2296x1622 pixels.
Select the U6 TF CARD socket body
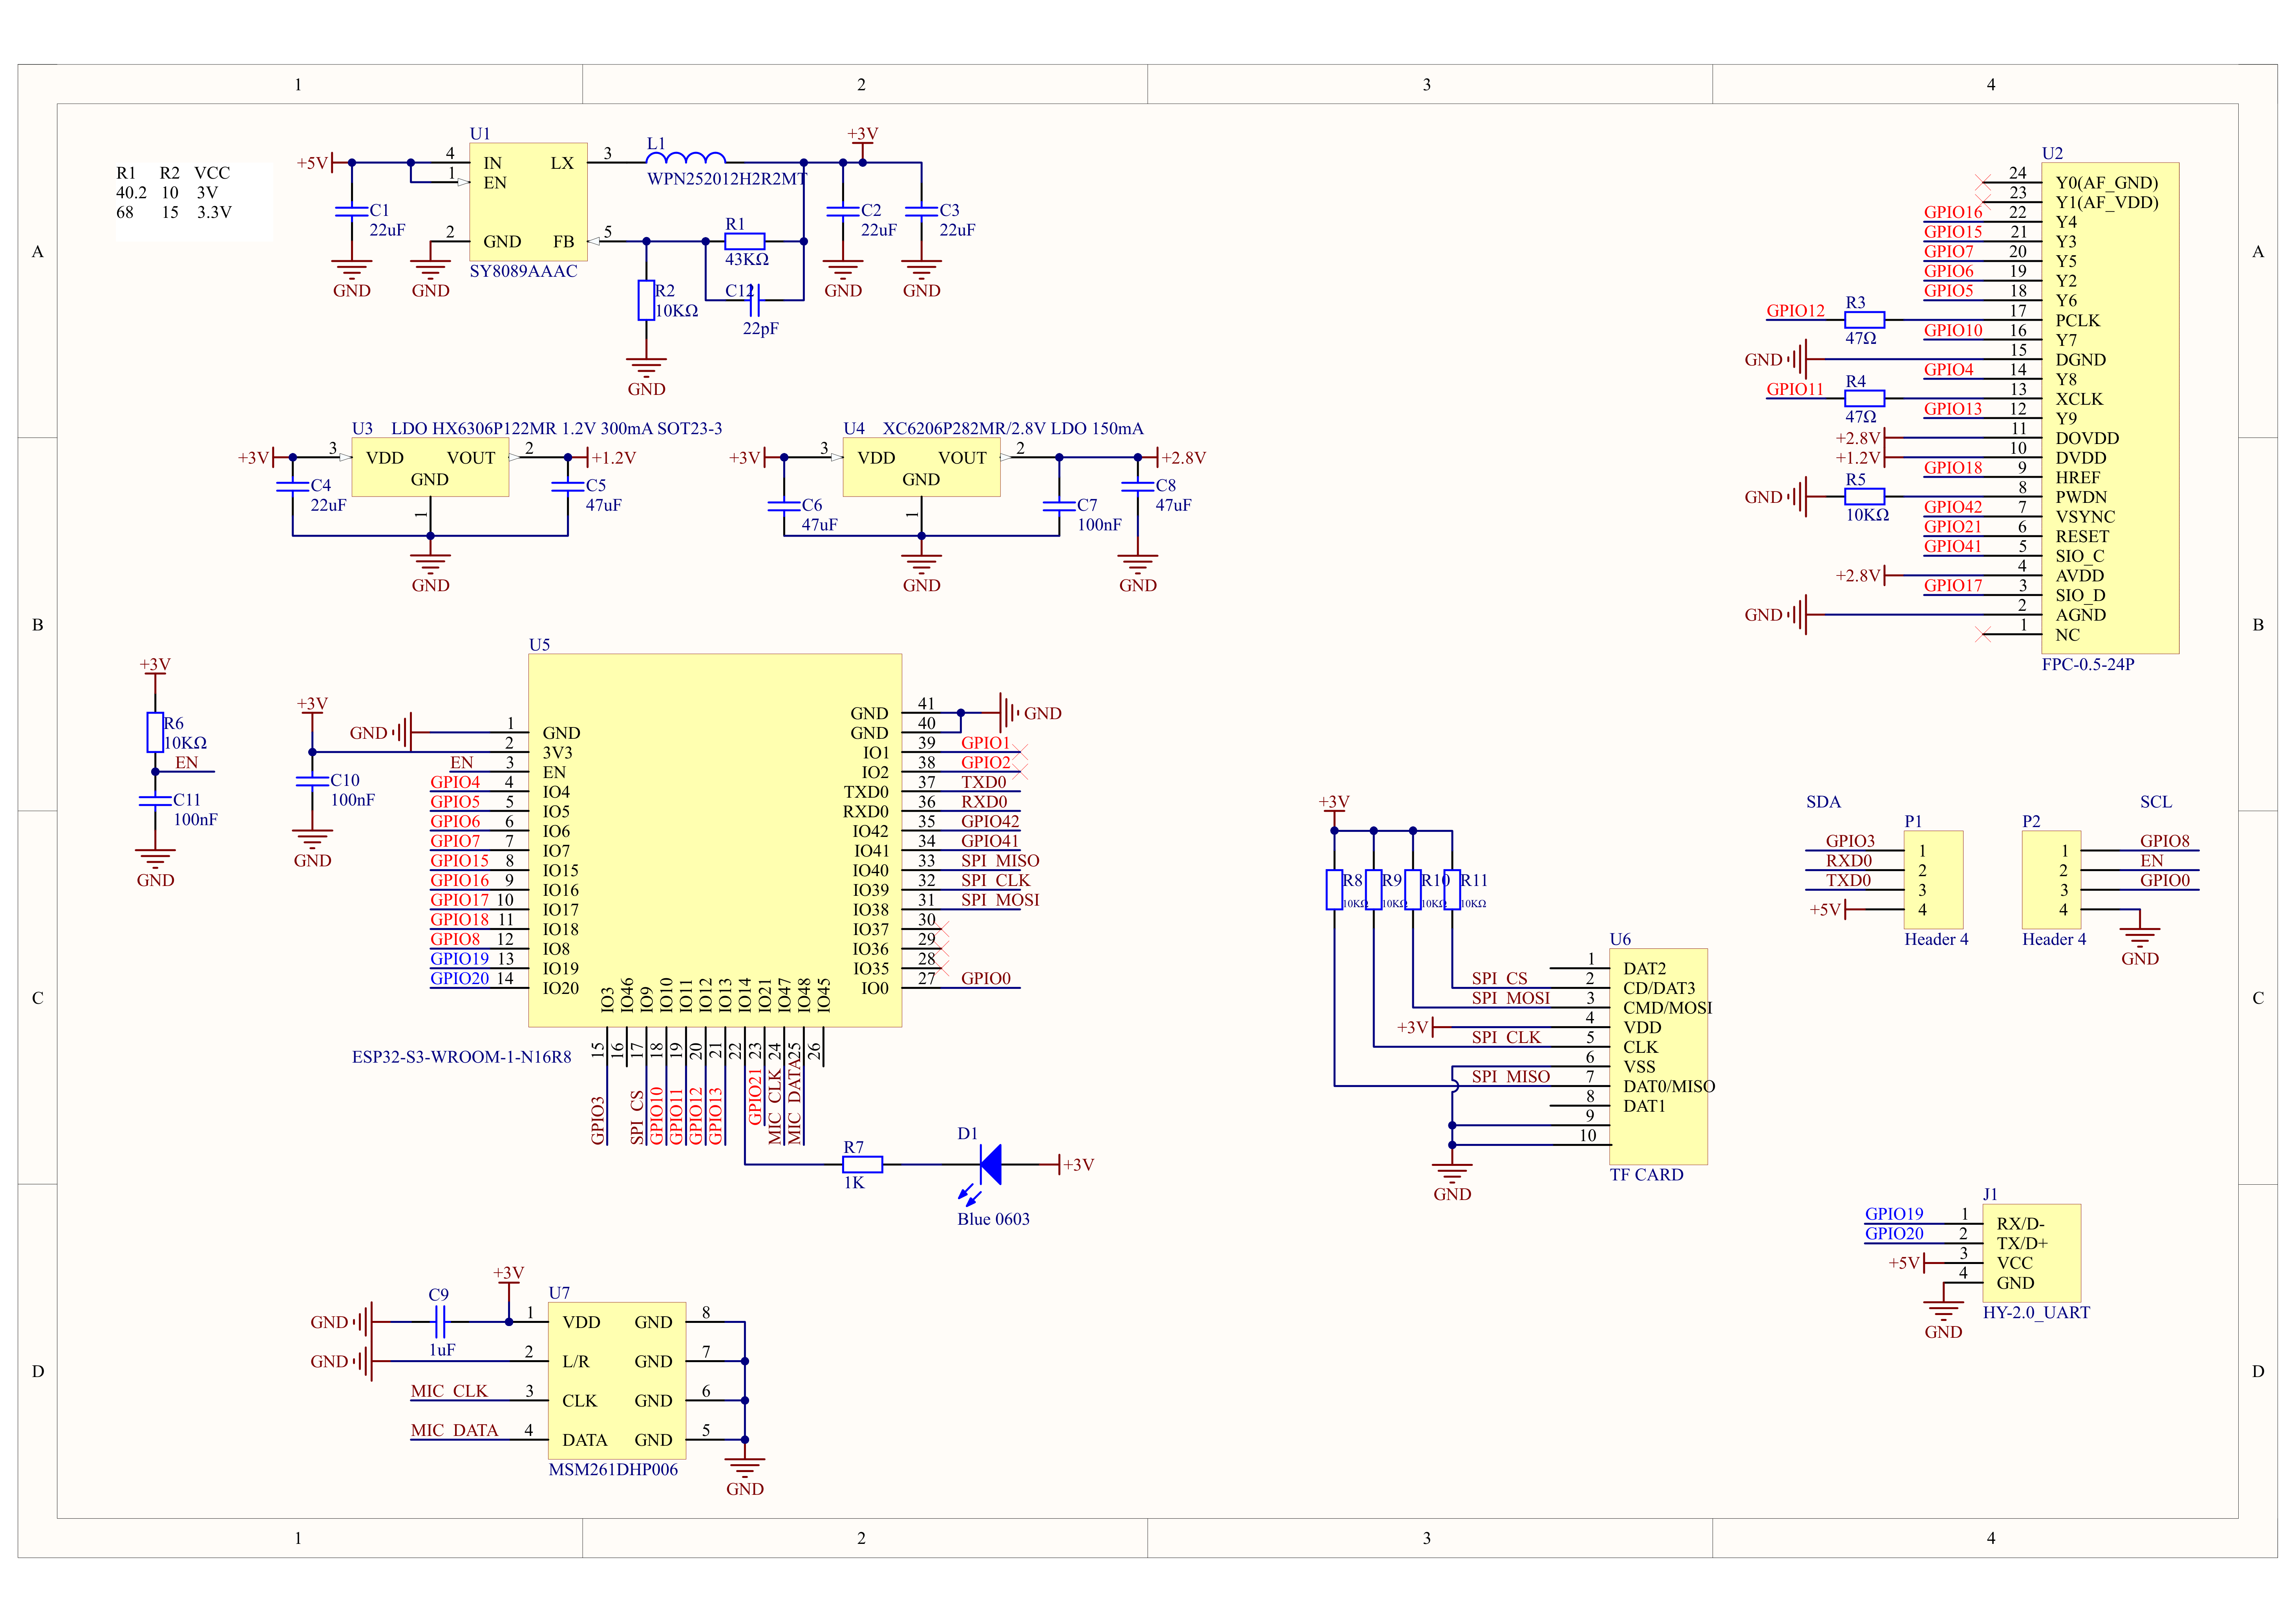click(1658, 1056)
